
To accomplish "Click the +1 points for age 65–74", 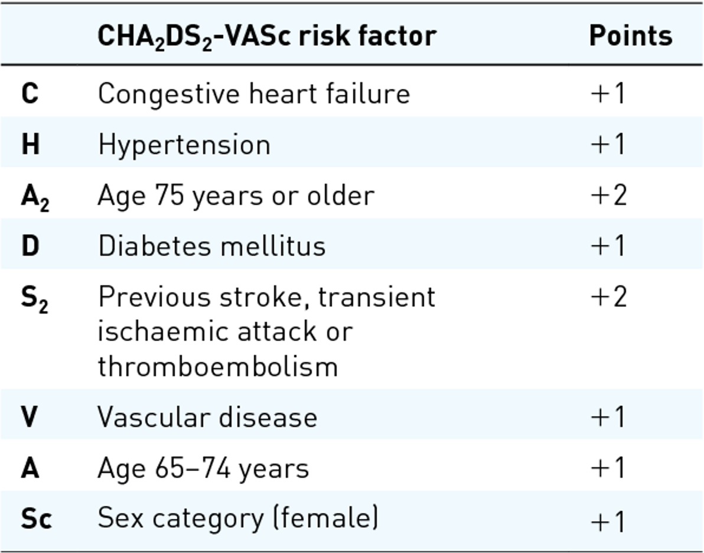I will [x=607, y=469].
